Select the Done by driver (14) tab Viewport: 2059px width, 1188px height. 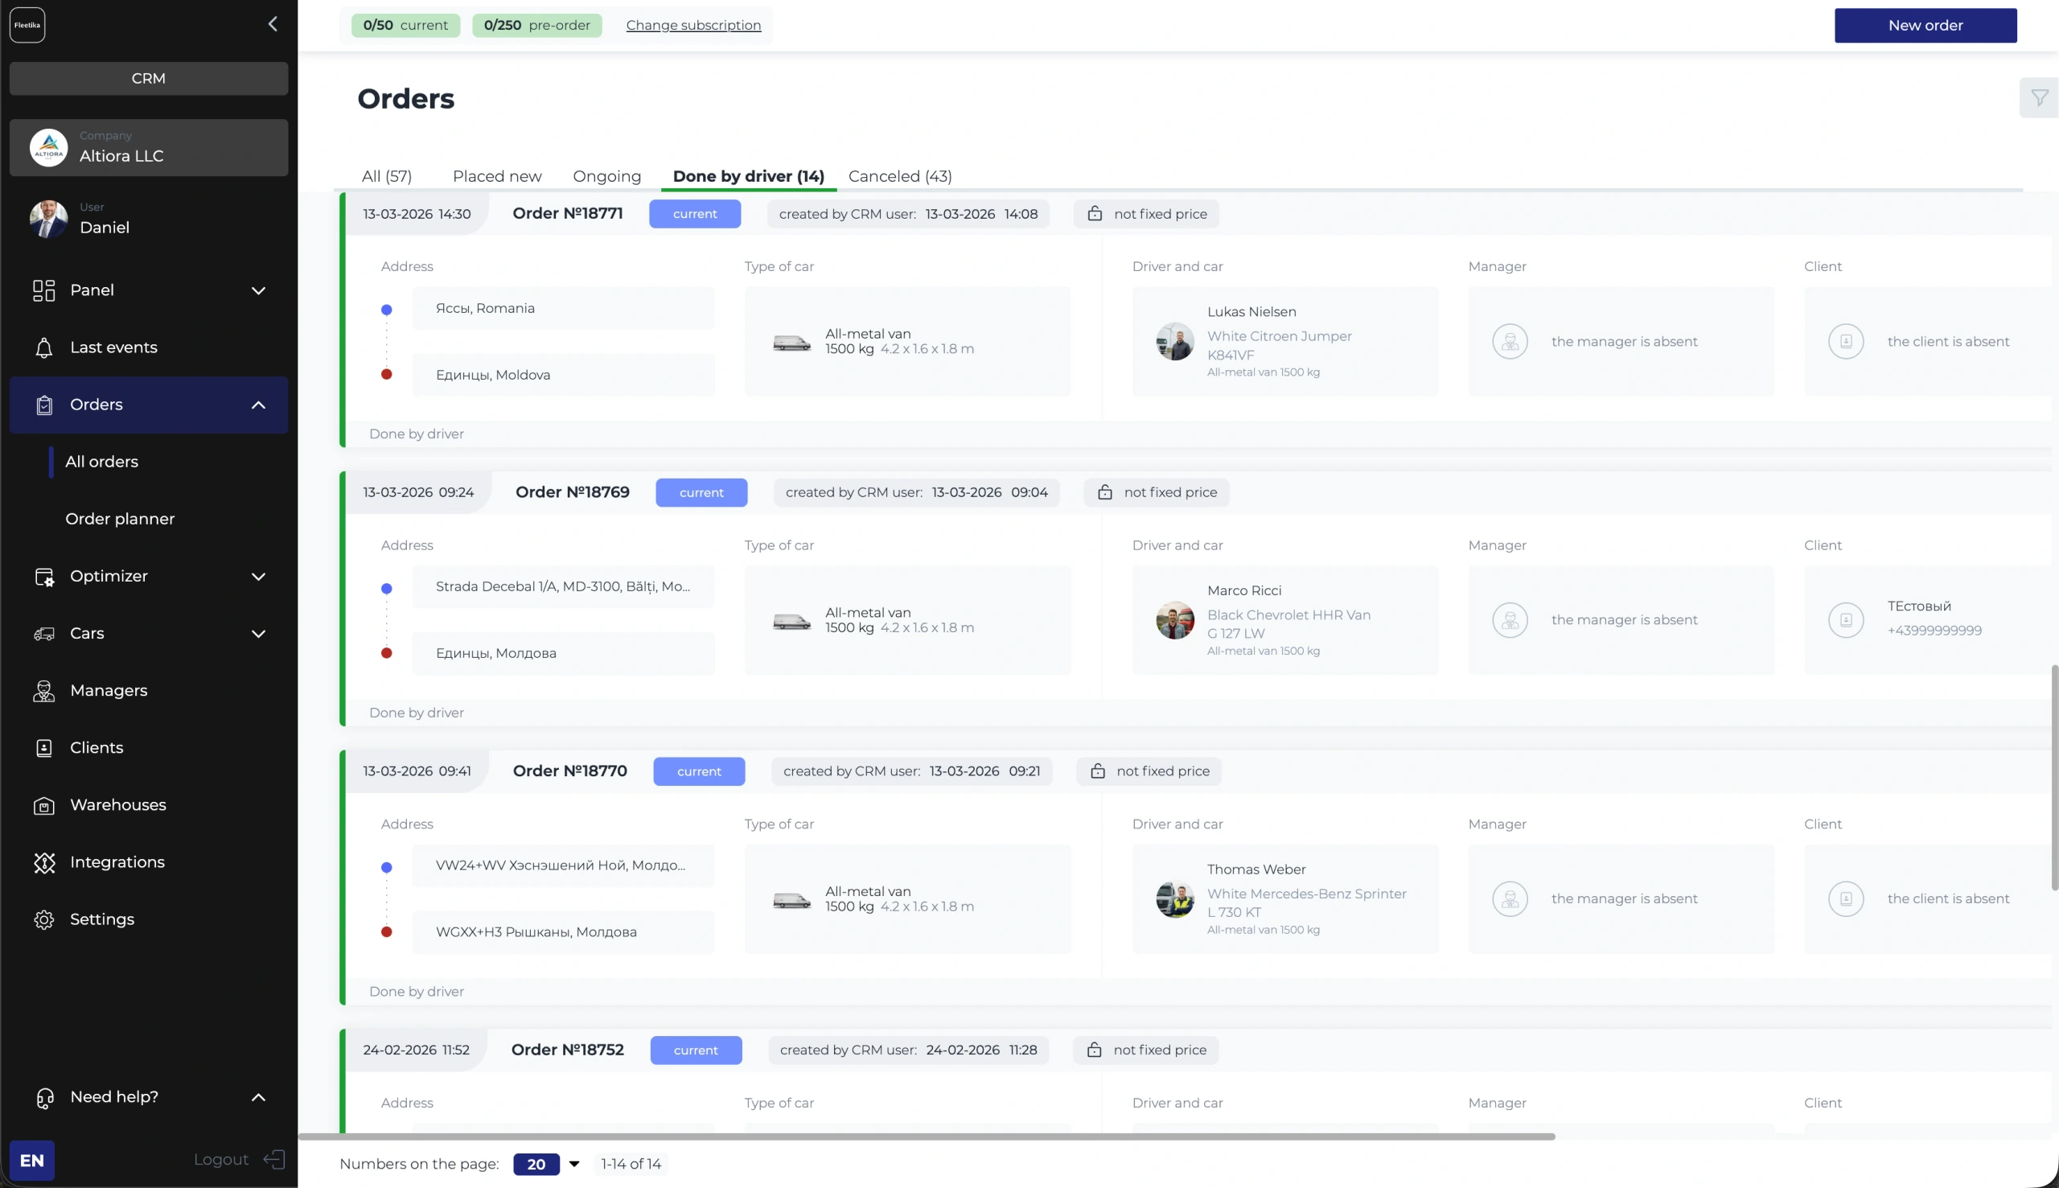coord(748,176)
